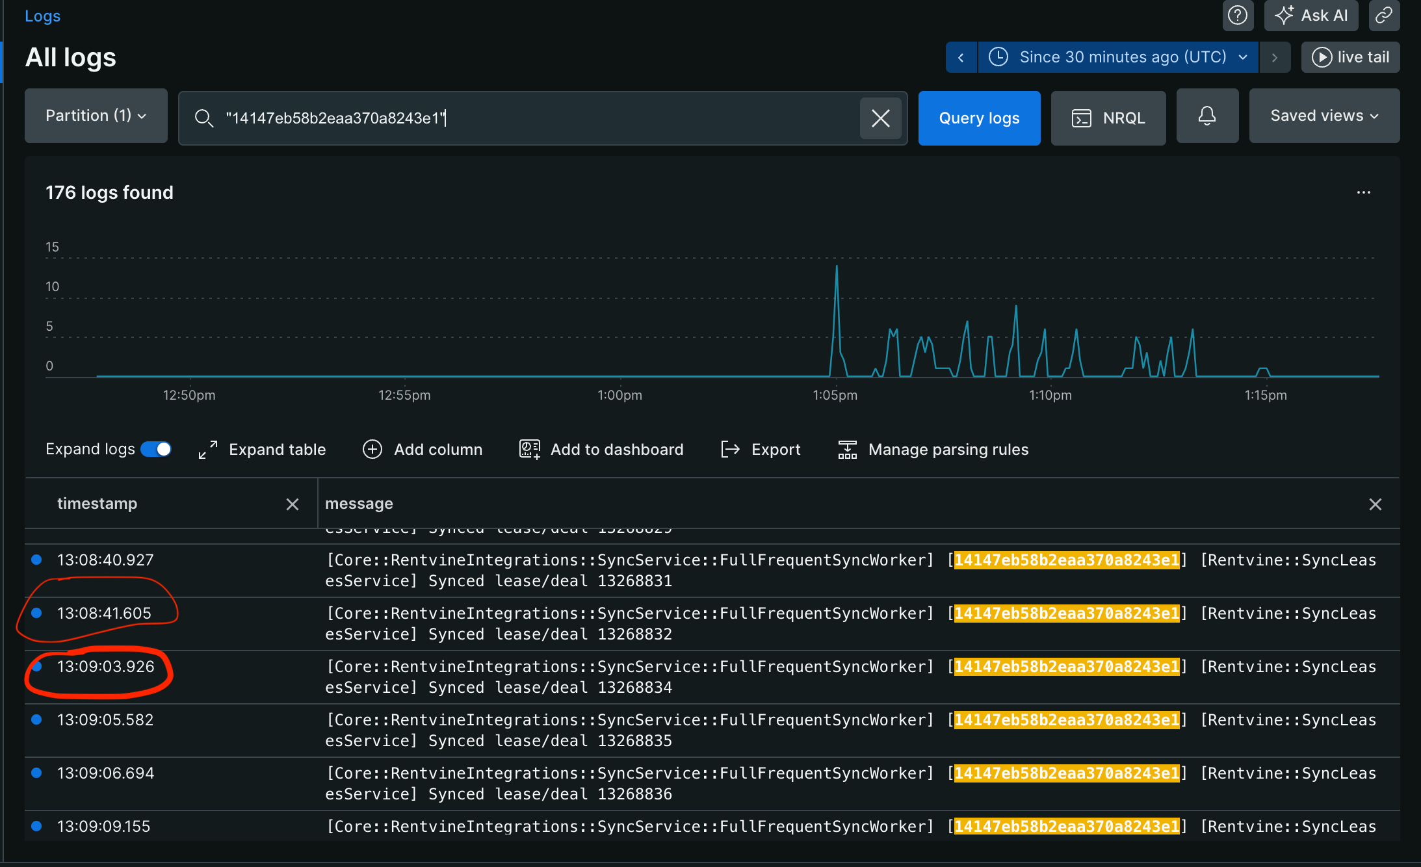1421x867 pixels.
Task: Go to next time range arrow
Action: pyautogui.click(x=1275, y=57)
